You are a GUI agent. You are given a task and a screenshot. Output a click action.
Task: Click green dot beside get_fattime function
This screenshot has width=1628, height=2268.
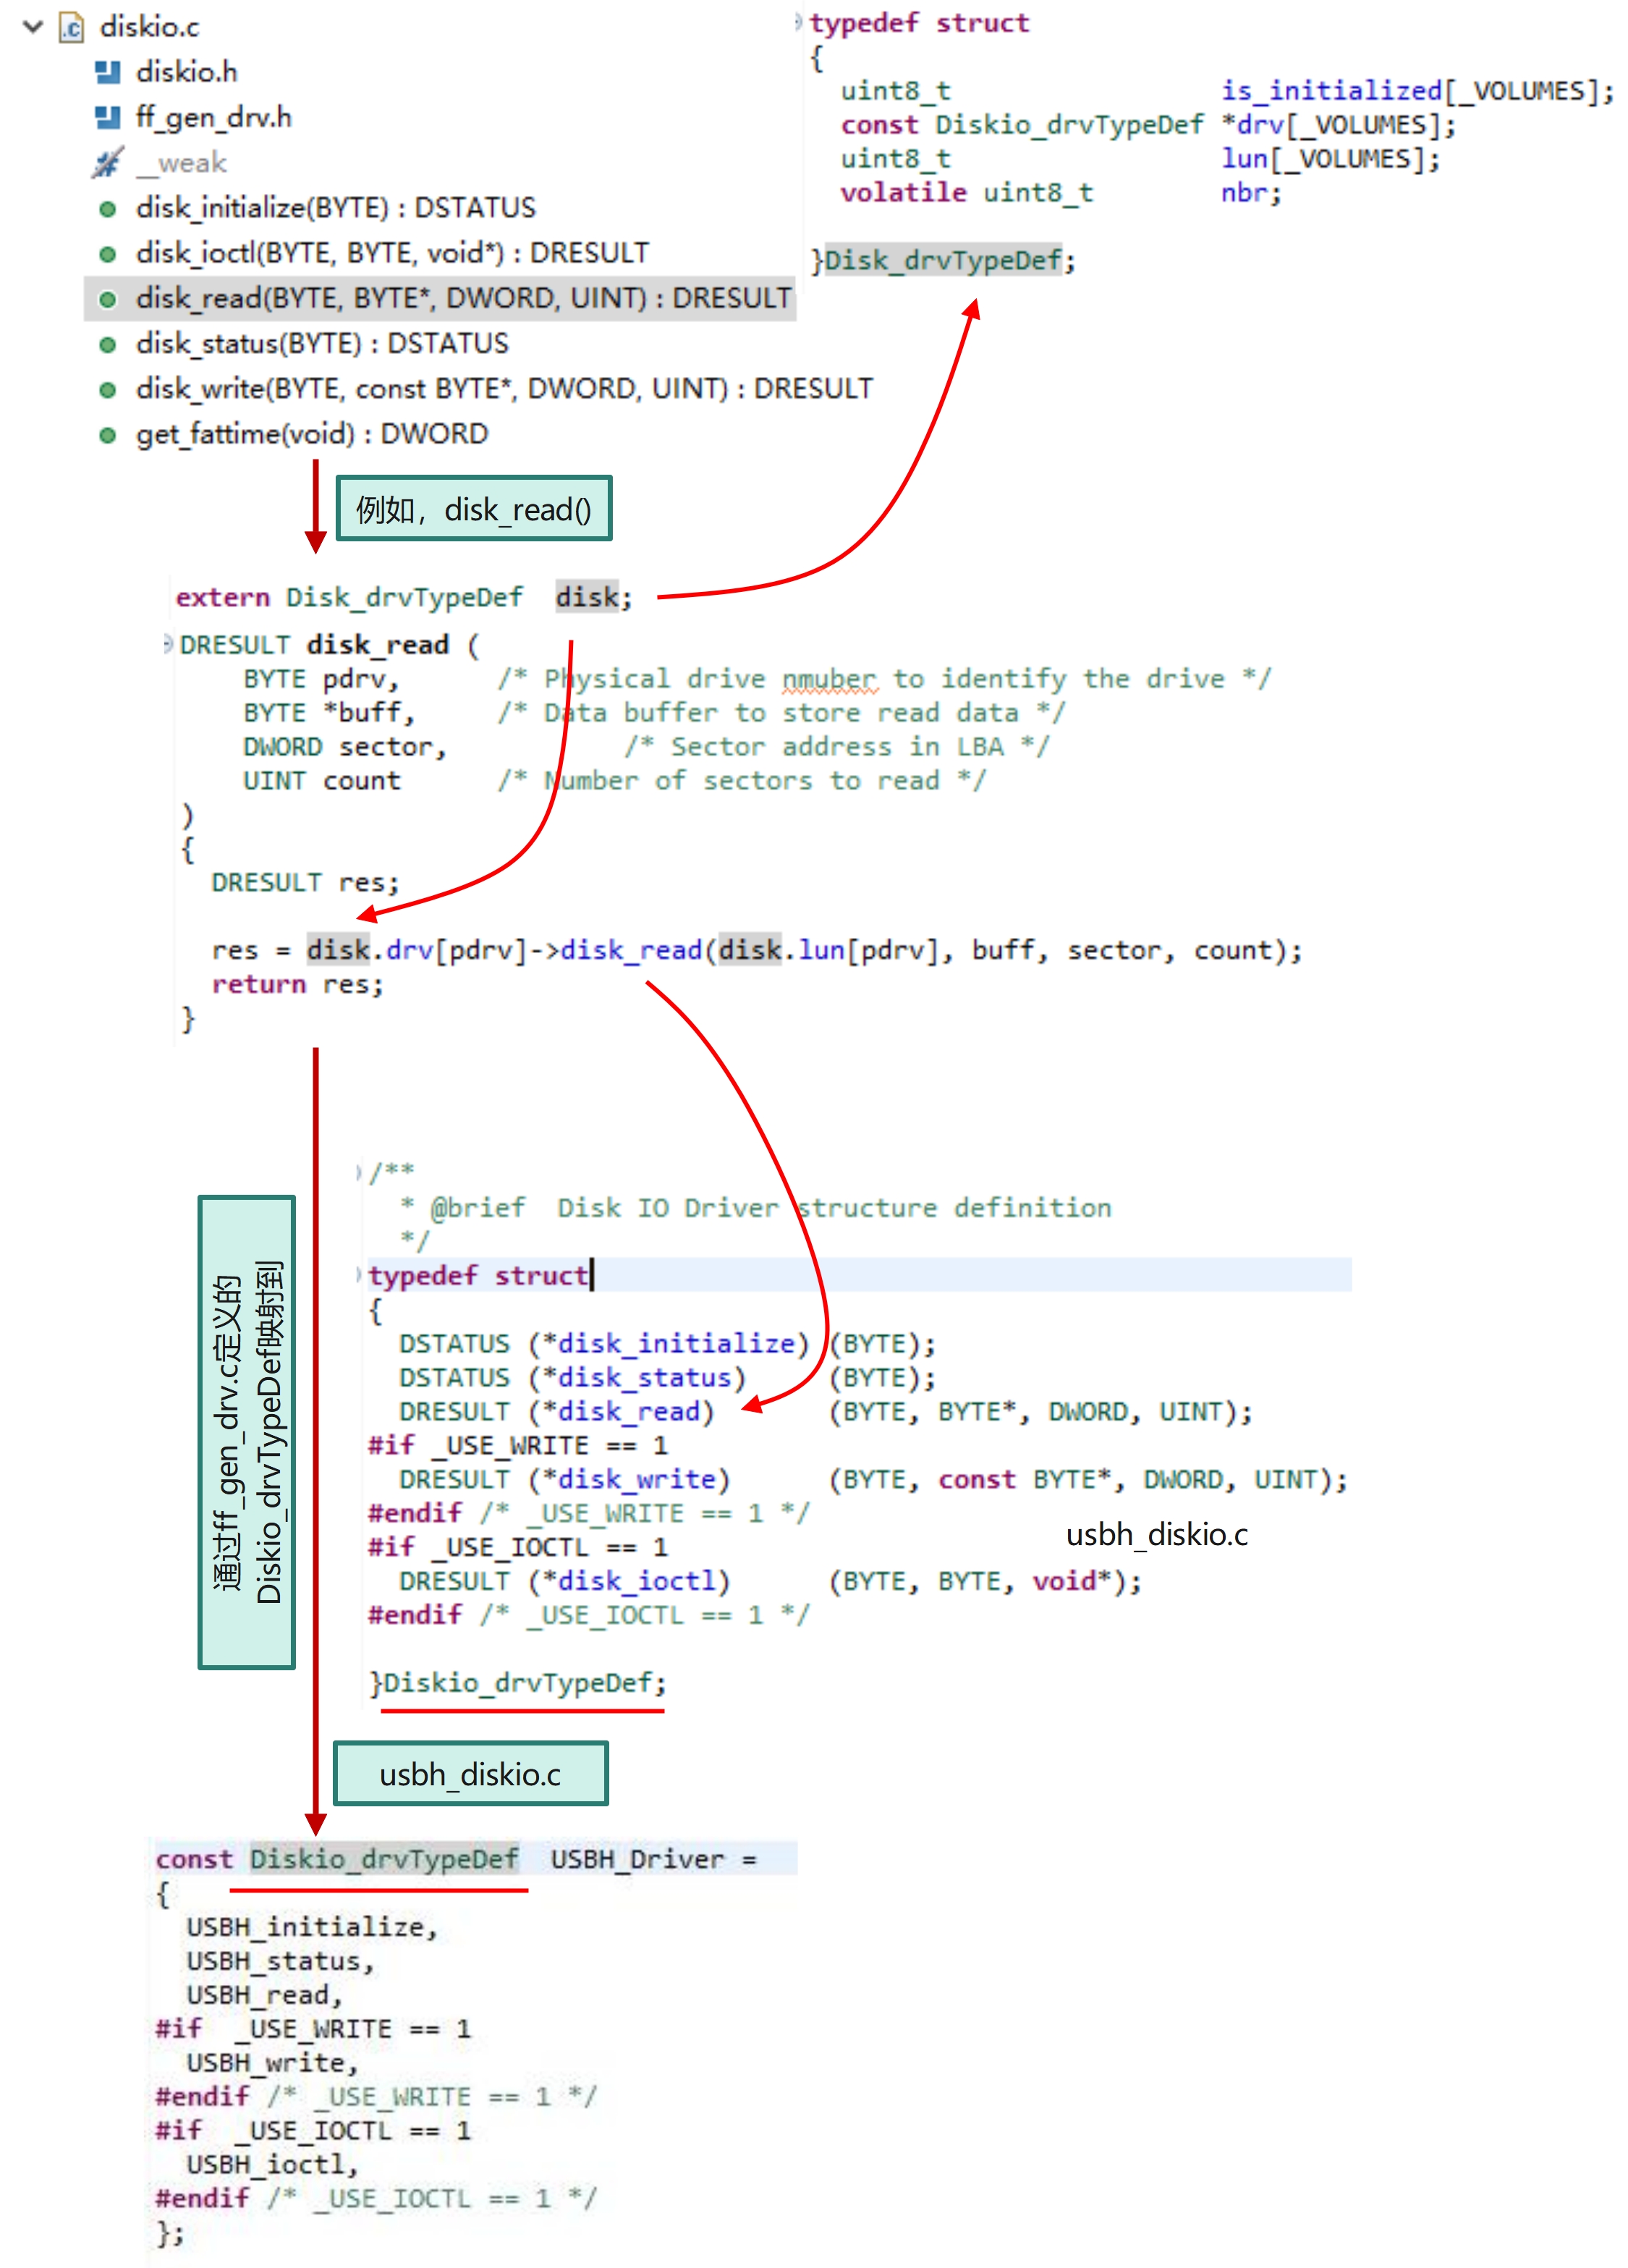(107, 435)
